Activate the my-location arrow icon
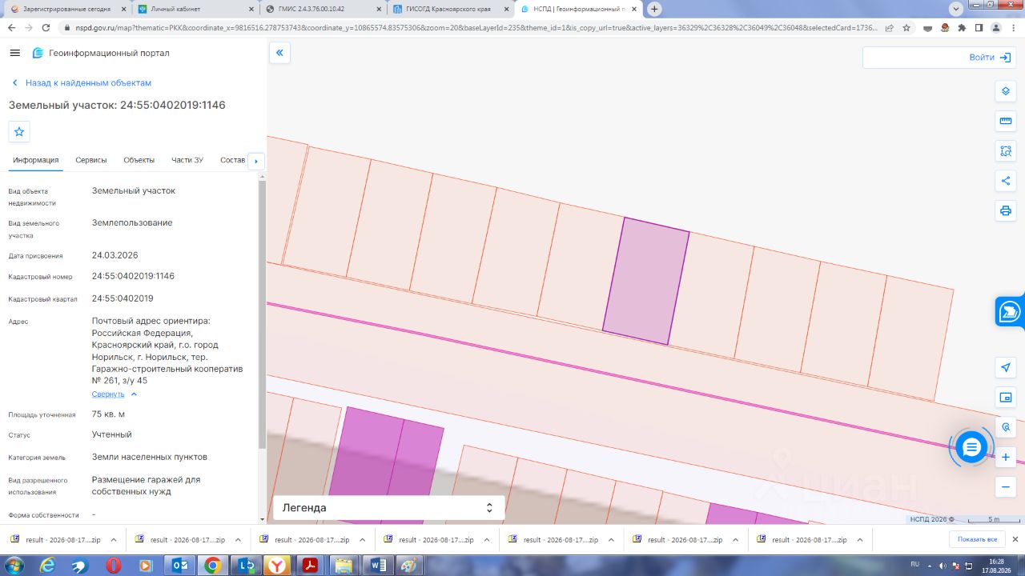 tap(1006, 367)
